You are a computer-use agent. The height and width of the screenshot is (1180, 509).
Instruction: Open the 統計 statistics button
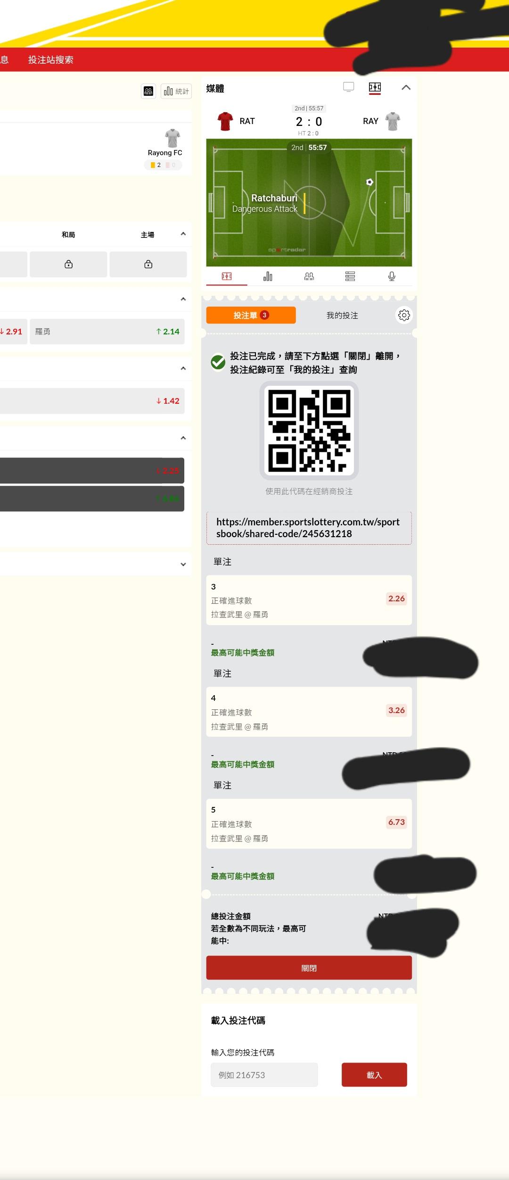click(x=176, y=91)
